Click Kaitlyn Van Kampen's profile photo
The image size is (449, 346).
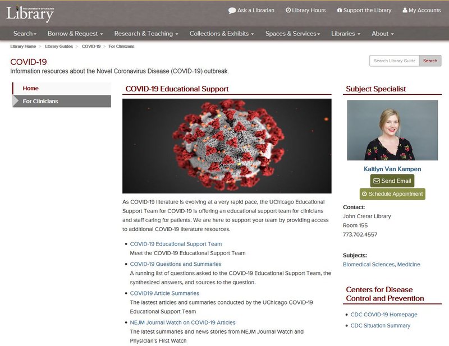392,130
